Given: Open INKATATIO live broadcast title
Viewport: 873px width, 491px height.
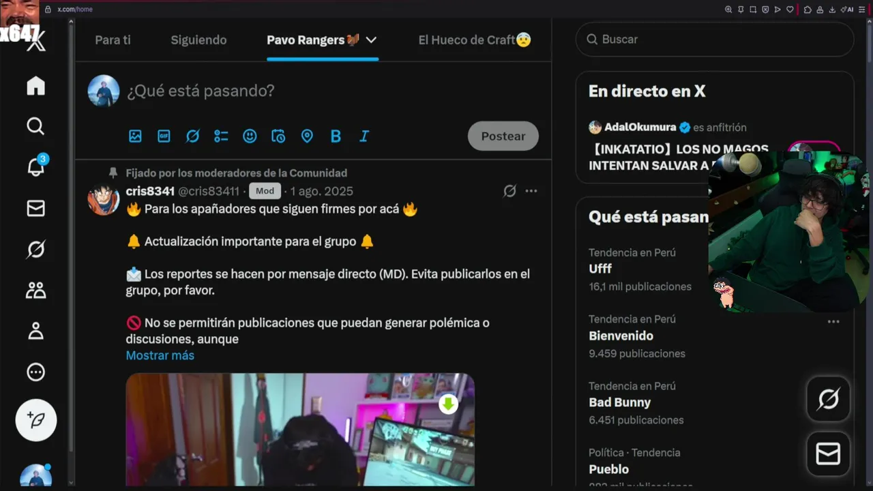Looking at the screenshot, I should click(679, 157).
